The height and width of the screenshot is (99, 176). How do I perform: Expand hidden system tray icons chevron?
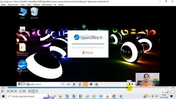pos(149,96)
